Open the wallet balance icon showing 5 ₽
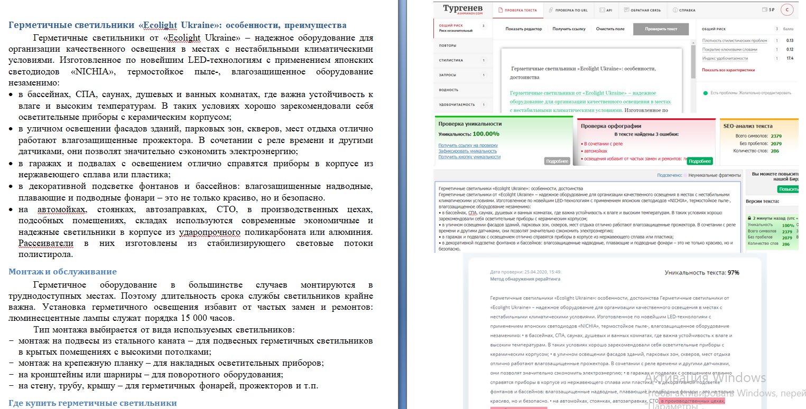Viewport: 806px width, 409px height. 765,10
